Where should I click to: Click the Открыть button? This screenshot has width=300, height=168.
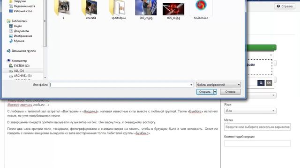pos(205,92)
